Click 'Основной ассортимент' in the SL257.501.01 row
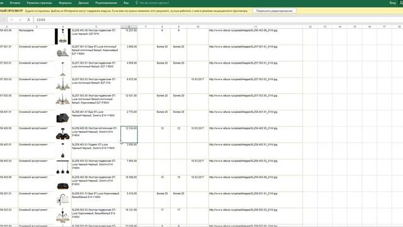Image resolution: width=403 pixels, height=227 pixels. point(33,47)
